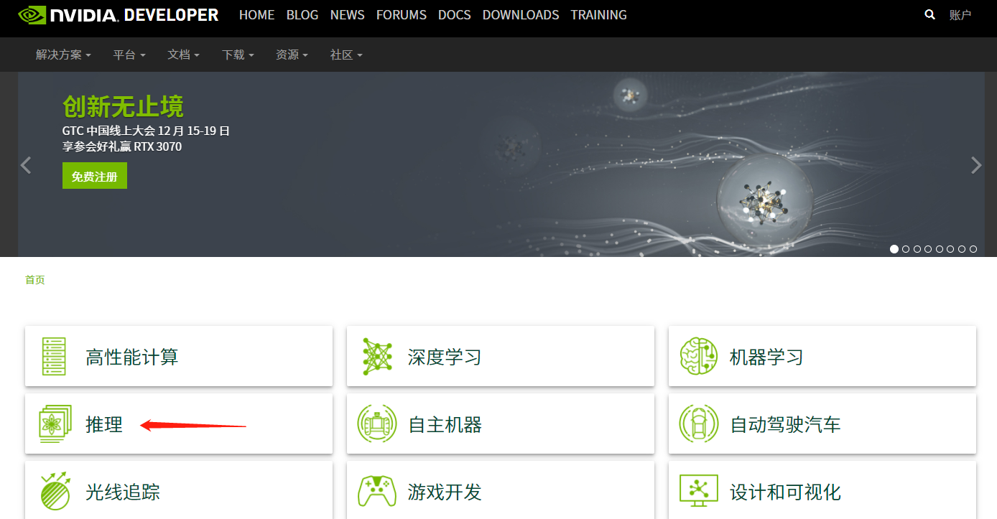Expand the 平台 dropdown menu
The height and width of the screenshot is (519, 997).
[129, 55]
